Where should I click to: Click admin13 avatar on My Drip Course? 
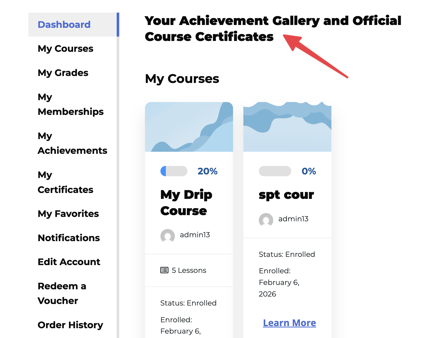[168, 236]
